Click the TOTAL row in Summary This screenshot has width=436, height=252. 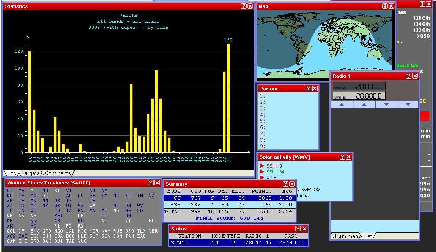(229, 211)
